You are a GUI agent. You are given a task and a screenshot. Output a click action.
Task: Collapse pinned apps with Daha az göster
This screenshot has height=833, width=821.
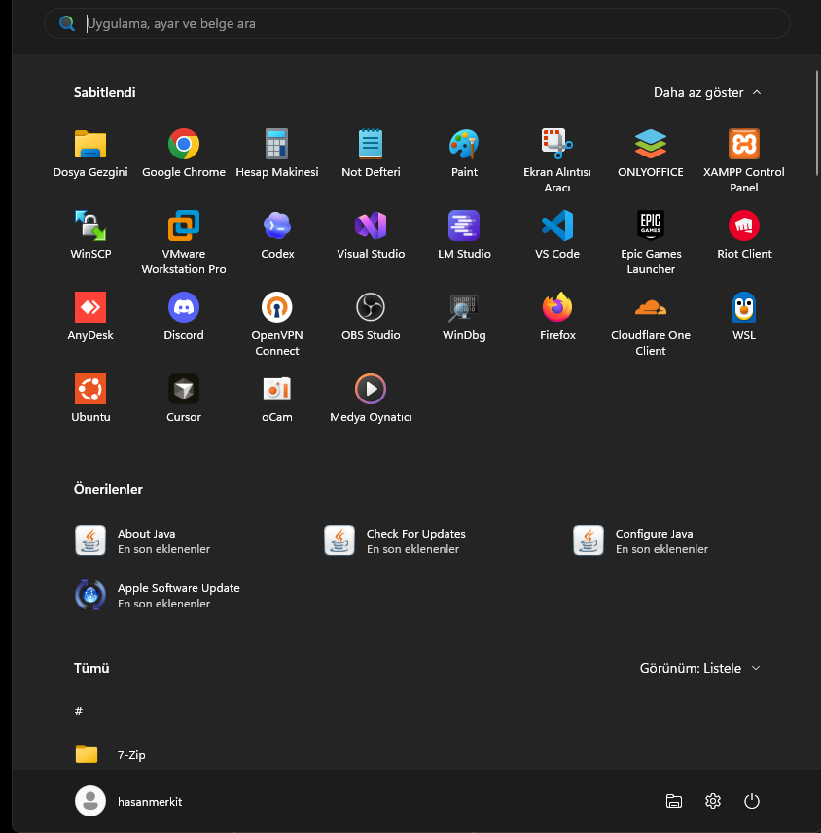coord(707,93)
